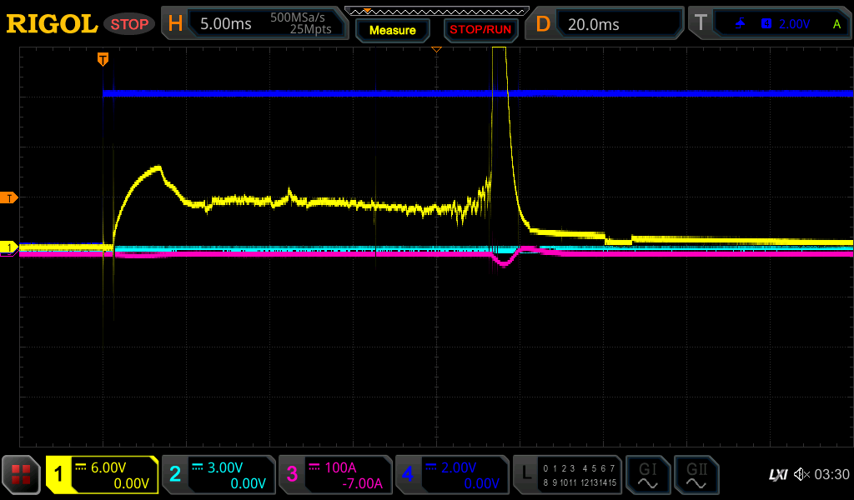The width and height of the screenshot is (854, 500).
Task: Click the waveform memory position bar
Action: (436, 11)
